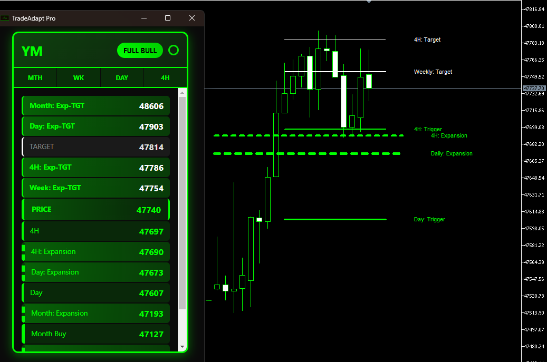Viewport: 547px width, 362px height.
Task: Click the scrollbar down arrow
Action: pos(183,346)
